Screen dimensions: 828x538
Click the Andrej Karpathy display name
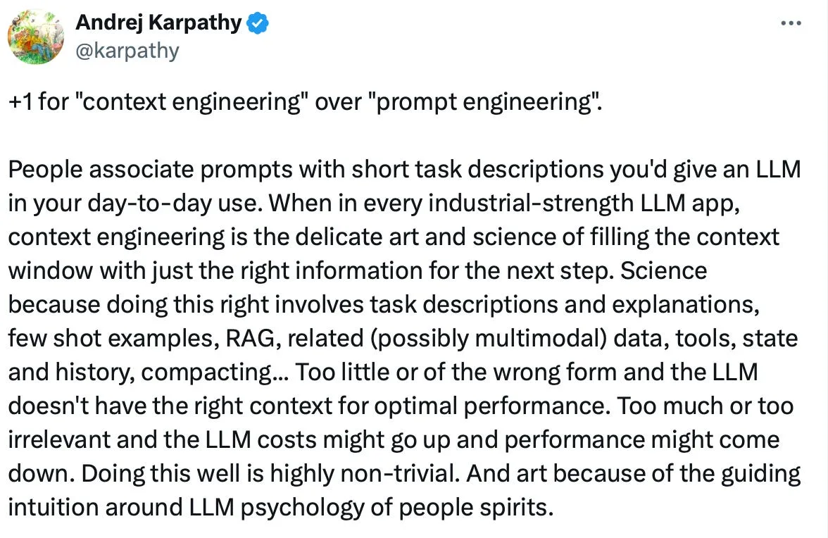[x=158, y=23]
